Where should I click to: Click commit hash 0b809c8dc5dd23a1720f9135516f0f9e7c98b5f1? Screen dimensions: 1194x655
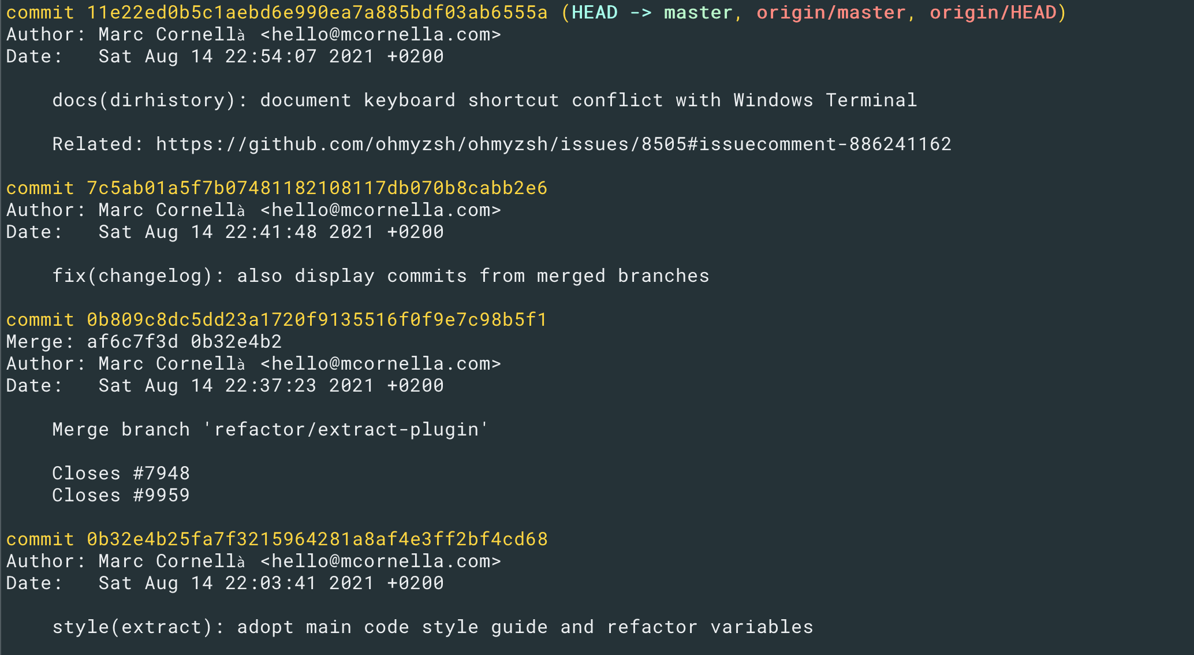(x=317, y=319)
